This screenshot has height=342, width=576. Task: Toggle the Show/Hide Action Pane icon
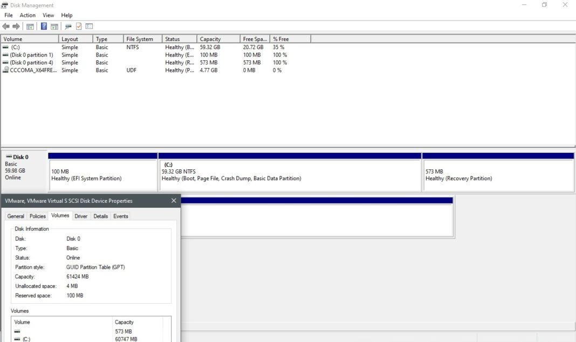pyautogui.click(x=54, y=26)
